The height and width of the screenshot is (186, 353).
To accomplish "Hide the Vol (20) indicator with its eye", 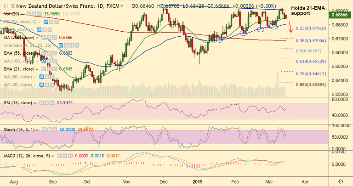I will coord(28,14).
